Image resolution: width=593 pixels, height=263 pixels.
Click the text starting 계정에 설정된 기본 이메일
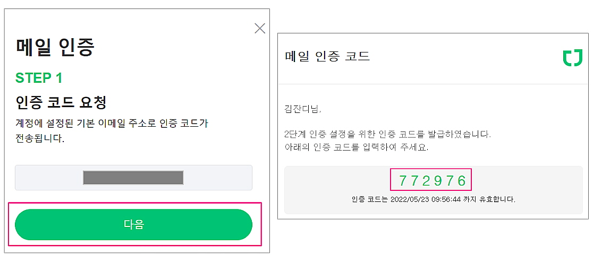coord(112,124)
